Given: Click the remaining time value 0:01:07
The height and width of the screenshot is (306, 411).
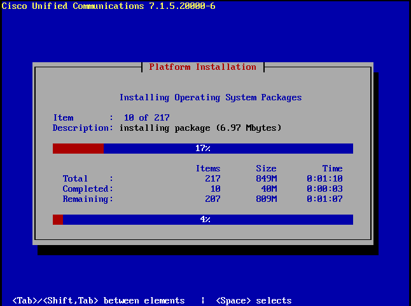Looking at the screenshot, I should (x=324, y=199).
